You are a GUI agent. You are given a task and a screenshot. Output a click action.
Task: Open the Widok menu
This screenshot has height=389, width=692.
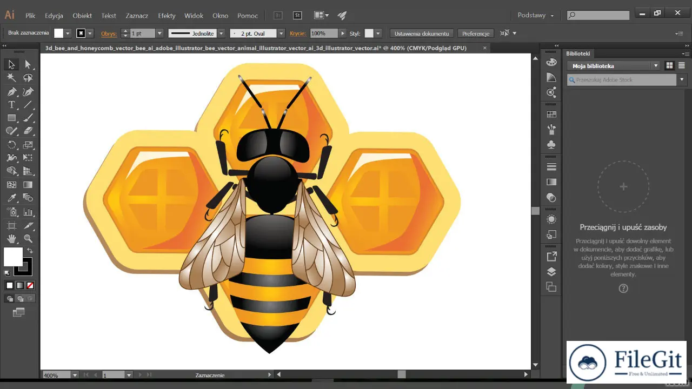pos(194,16)
